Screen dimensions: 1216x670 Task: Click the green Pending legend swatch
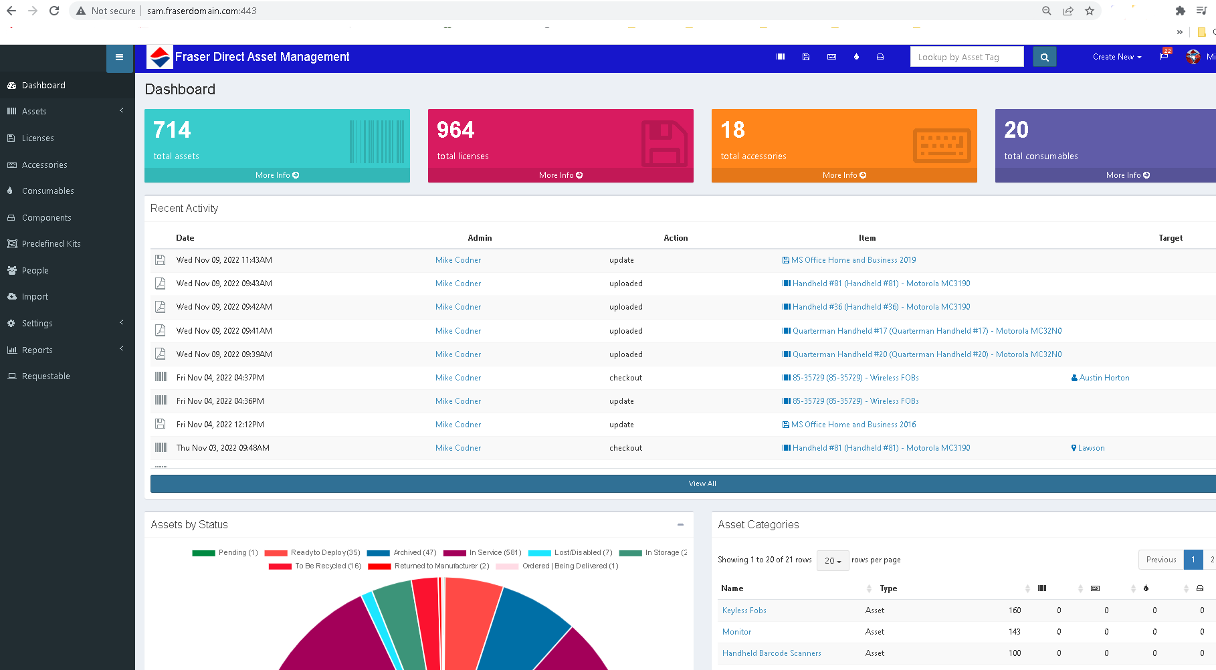[x=203, y=552]
